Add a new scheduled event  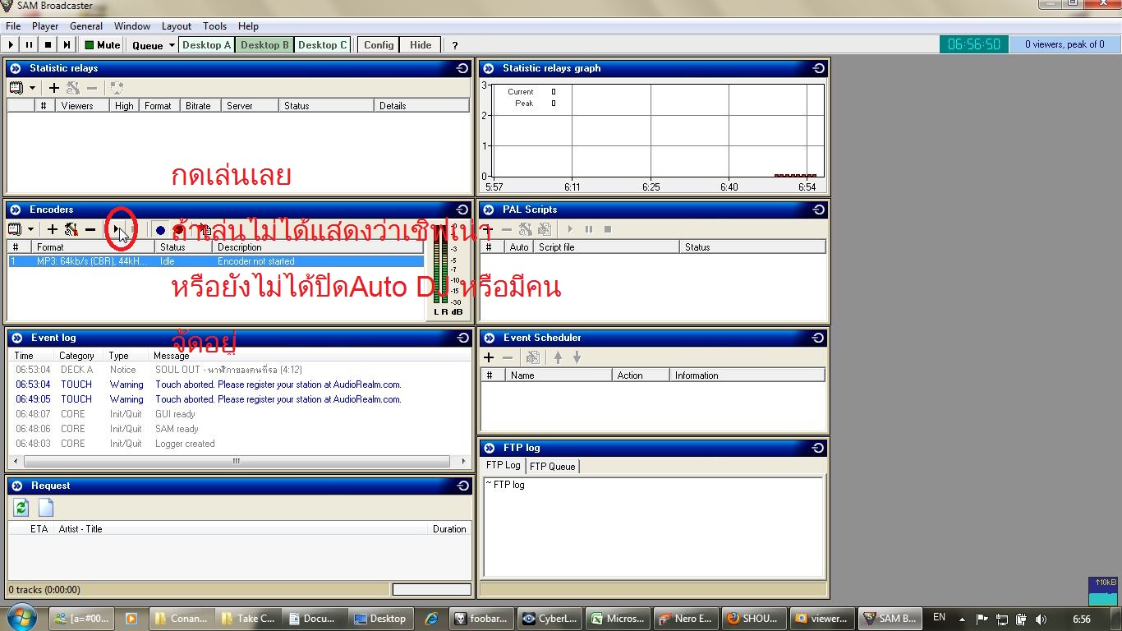point(489,357)
